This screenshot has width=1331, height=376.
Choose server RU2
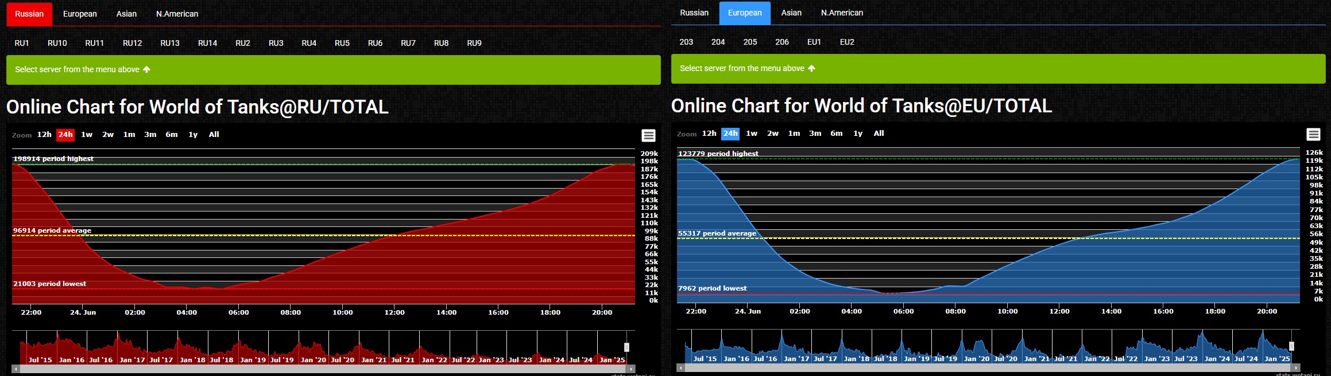[x=243, y=43]
